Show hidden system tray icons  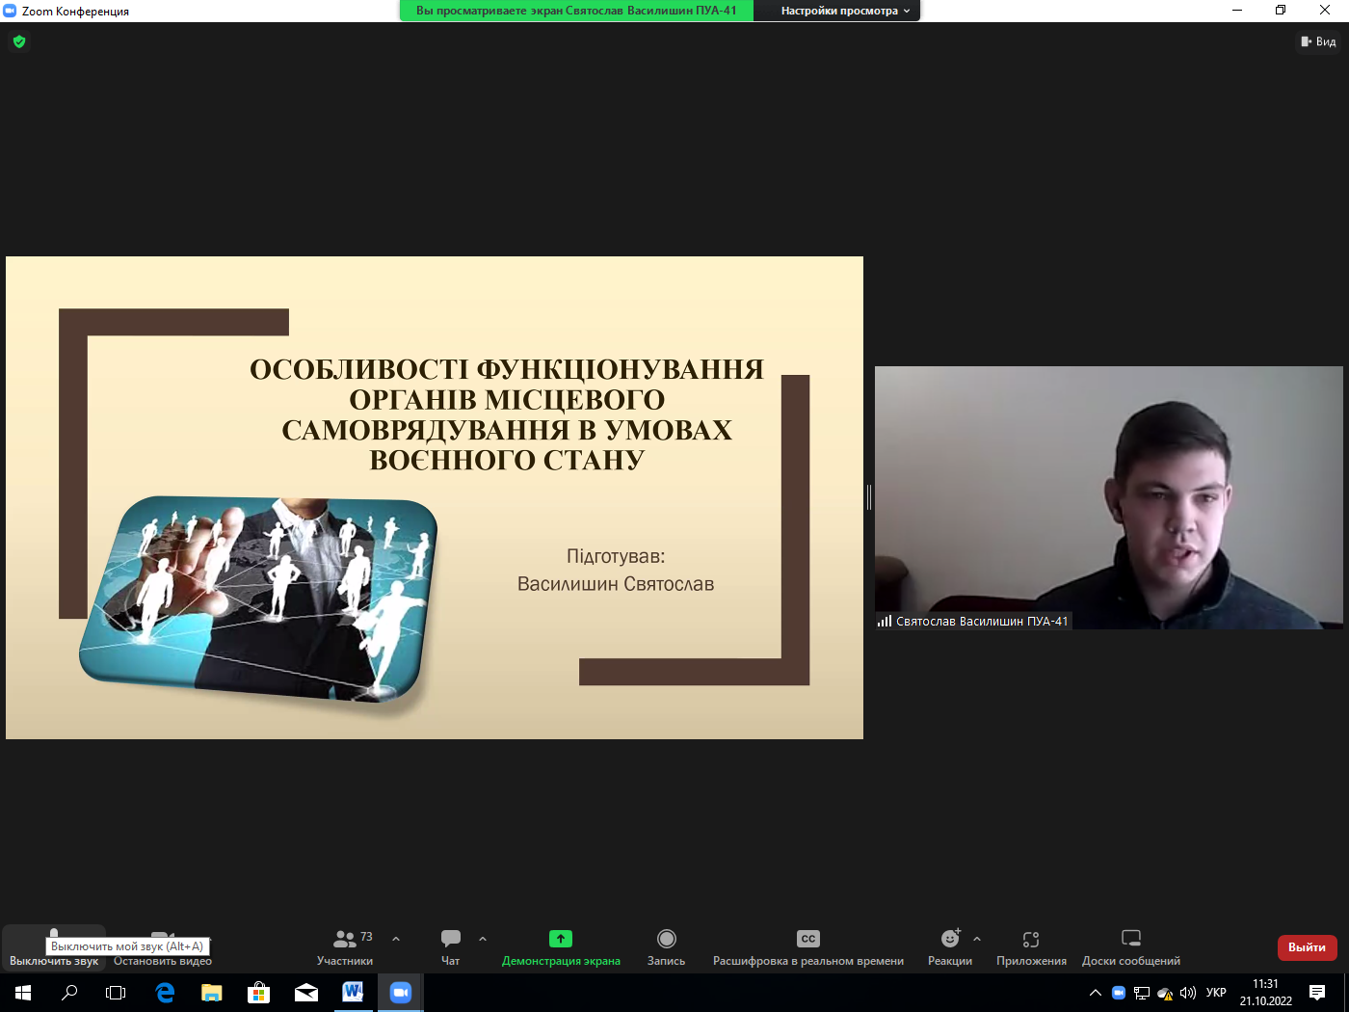coord(1096,993)
